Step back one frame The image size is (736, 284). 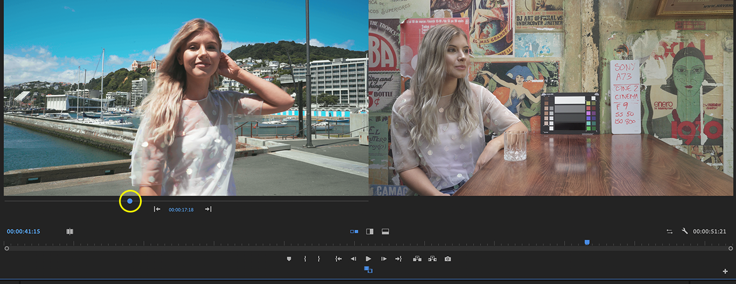click(x=353, y=259)
